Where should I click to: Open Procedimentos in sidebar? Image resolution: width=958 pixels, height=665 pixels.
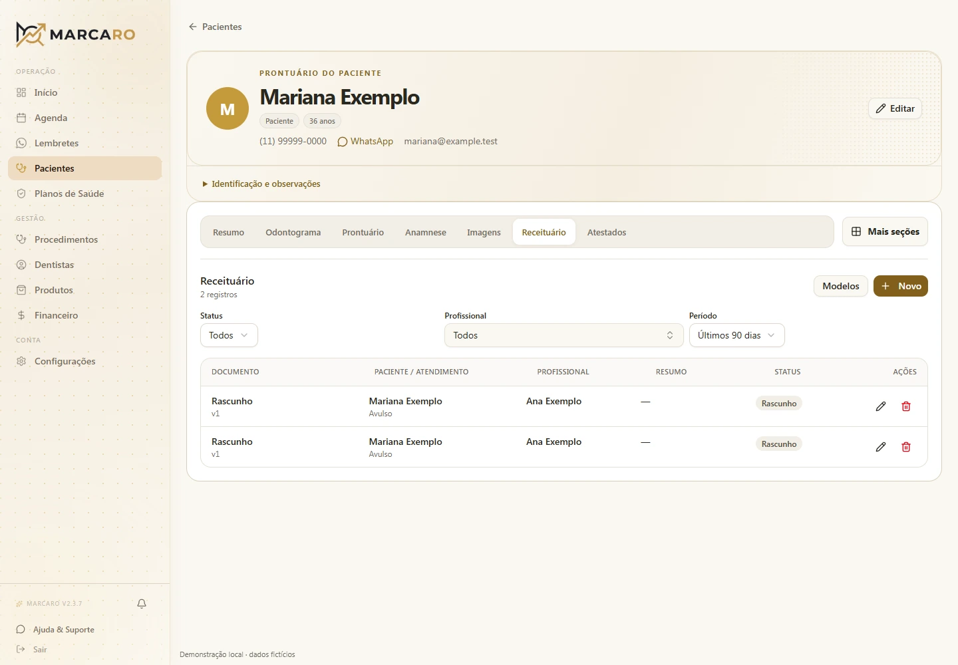tap(84, 239)
